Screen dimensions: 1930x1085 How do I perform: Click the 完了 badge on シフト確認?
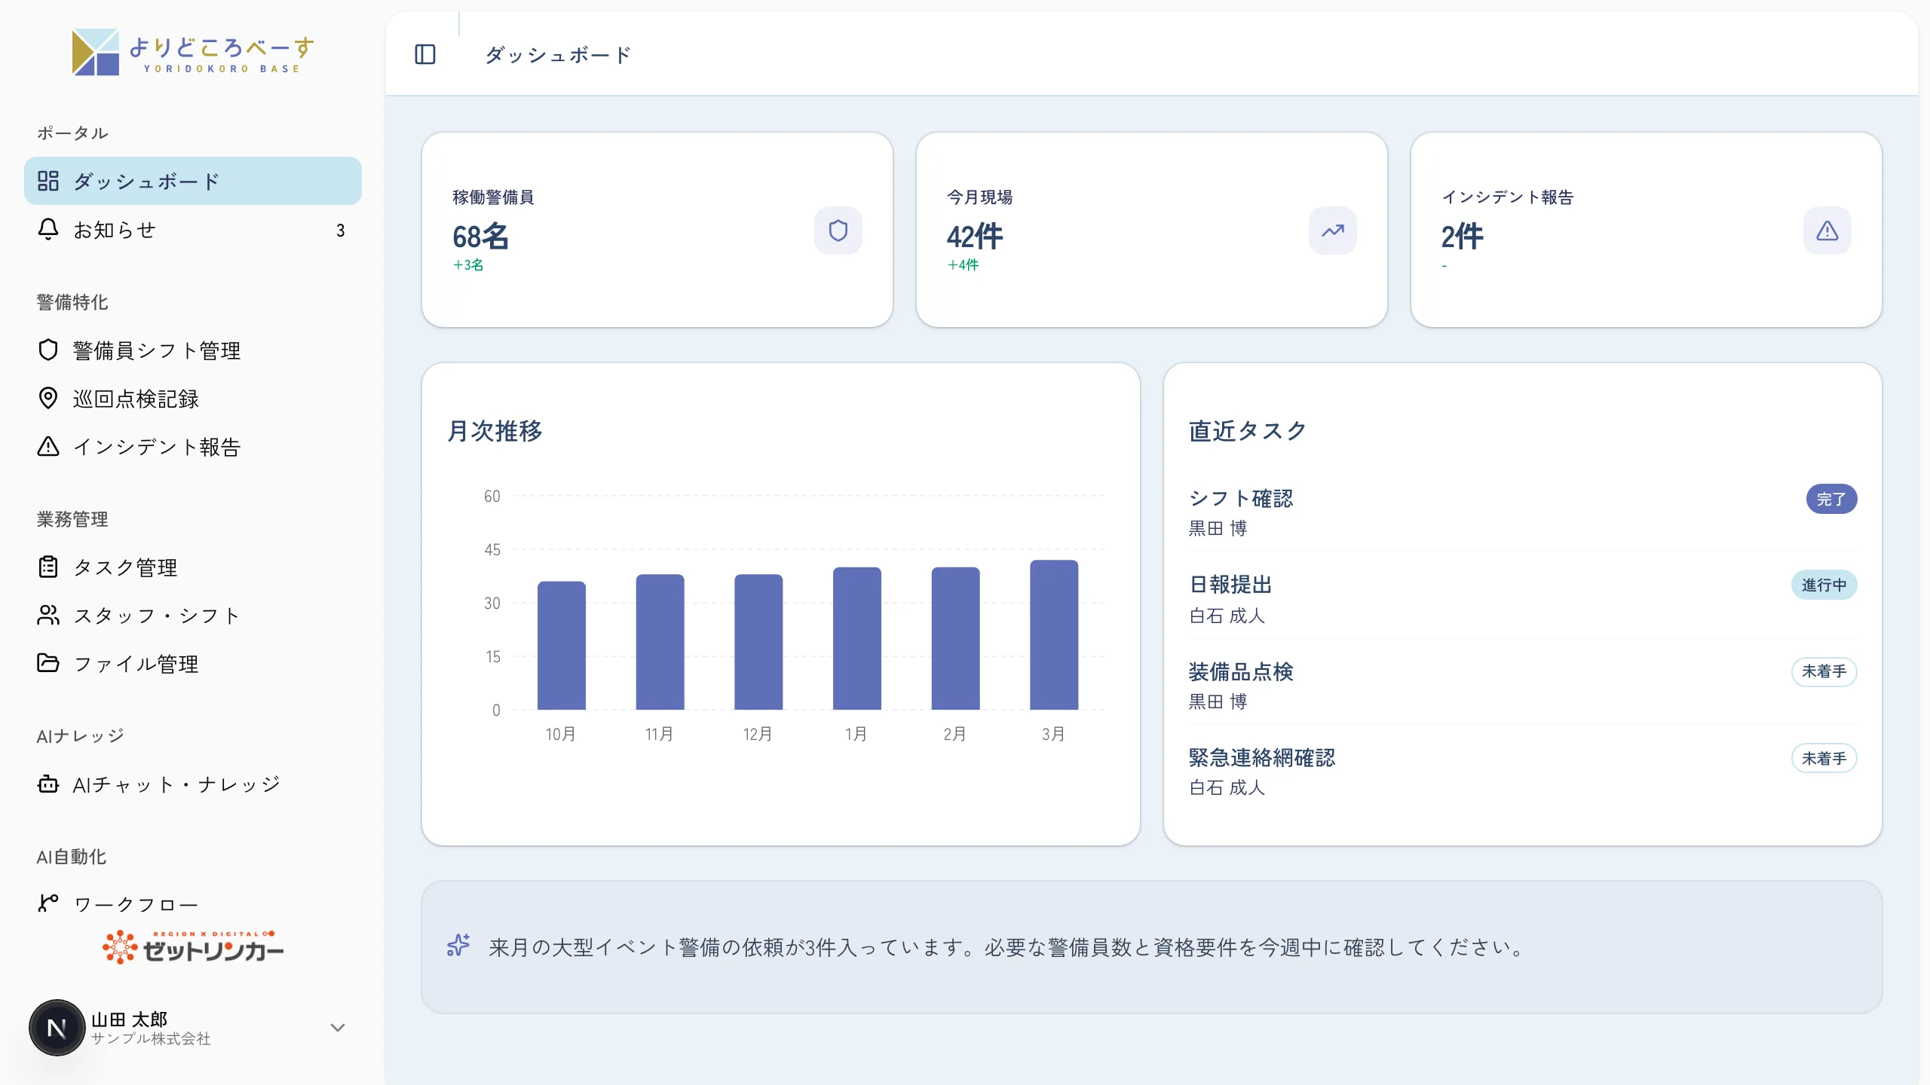[1831, 499]
